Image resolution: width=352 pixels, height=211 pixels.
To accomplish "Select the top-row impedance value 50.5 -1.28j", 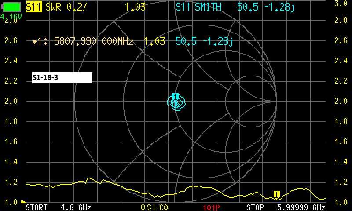I will click(266, 7).
